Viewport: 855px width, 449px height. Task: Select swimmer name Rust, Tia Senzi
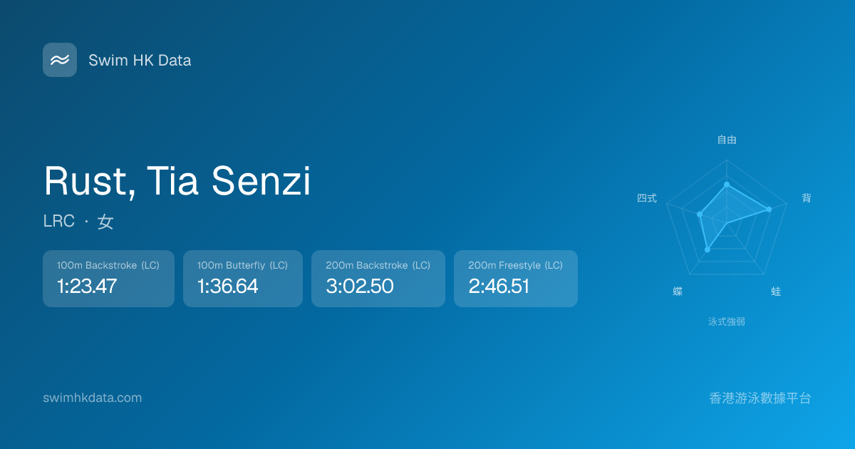coord(177,181)
